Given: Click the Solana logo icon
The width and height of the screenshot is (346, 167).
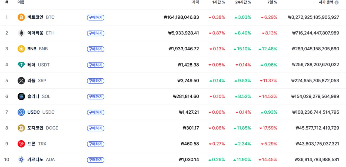Looking at the screenshot, I should click(21, 96).
